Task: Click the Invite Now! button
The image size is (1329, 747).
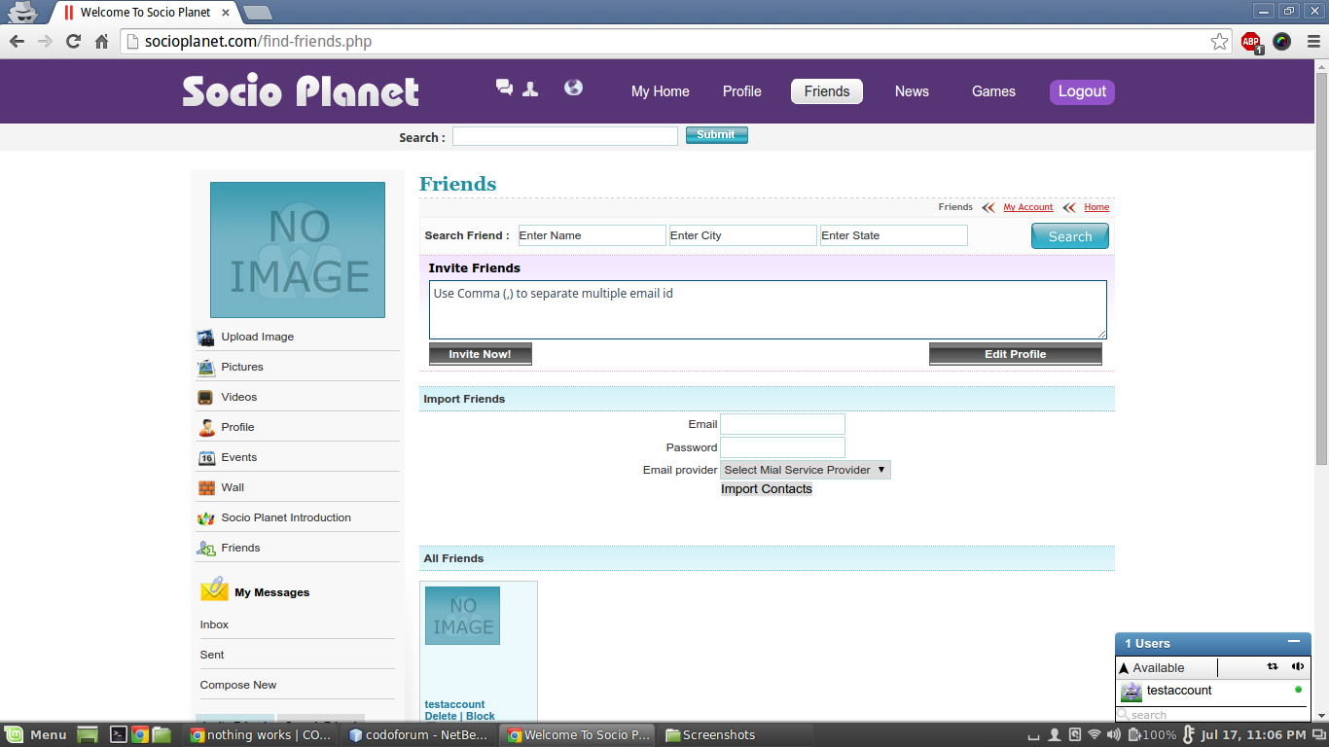Action: click(481, 354)
